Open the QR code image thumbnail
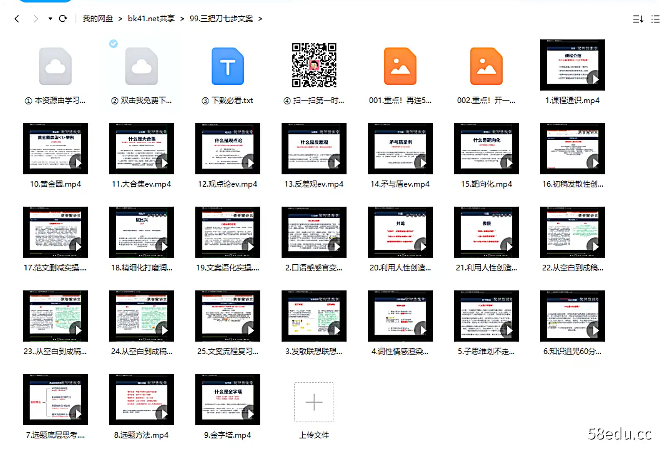661x449 pixels. pyautogui.click(x=314, y=65)
